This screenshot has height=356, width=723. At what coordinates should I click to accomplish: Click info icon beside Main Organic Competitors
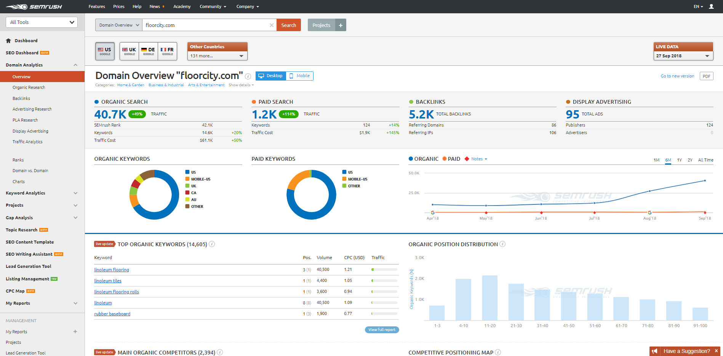[x=220, y=353]
